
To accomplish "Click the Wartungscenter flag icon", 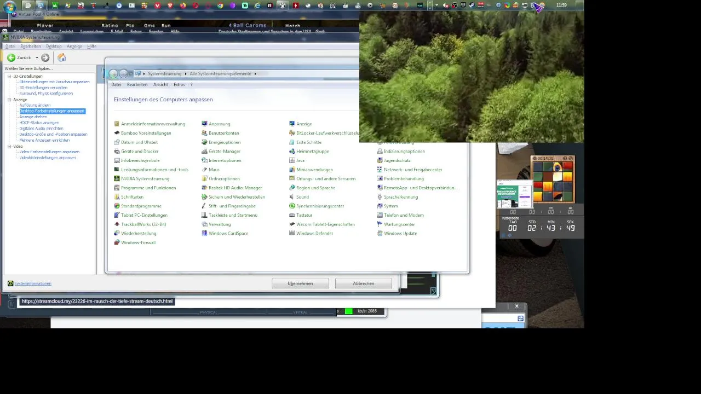I will click(380, 224).
